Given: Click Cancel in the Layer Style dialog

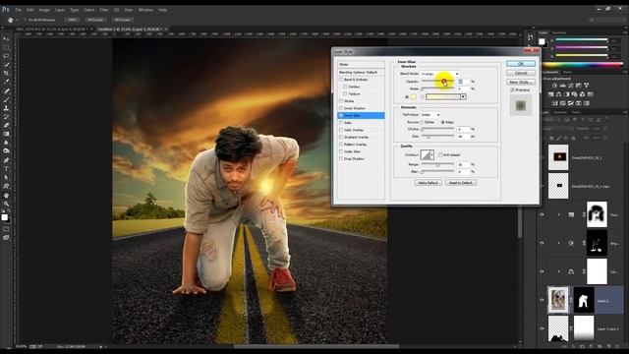Looking at the screenshot, I should click(x=521, y=73).
